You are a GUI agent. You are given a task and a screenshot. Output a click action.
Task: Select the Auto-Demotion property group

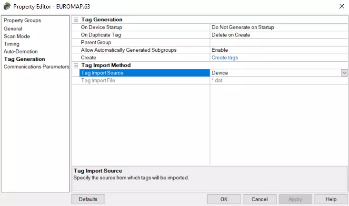tap(20, 52)
